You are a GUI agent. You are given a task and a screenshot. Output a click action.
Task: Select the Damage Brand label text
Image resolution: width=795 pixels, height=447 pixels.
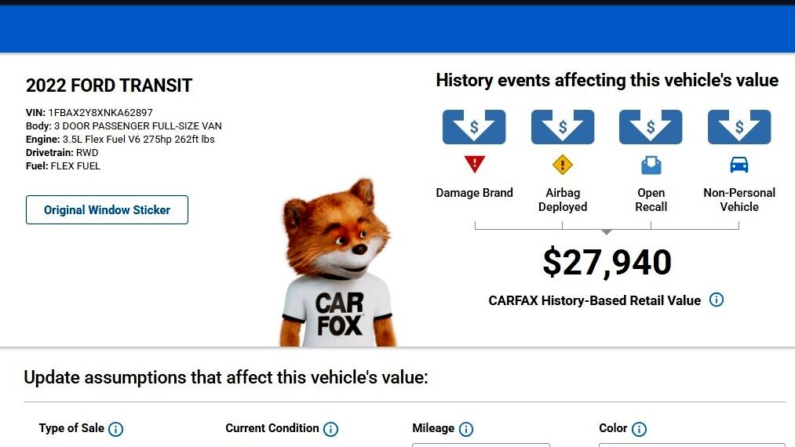[x=474, y=193]
